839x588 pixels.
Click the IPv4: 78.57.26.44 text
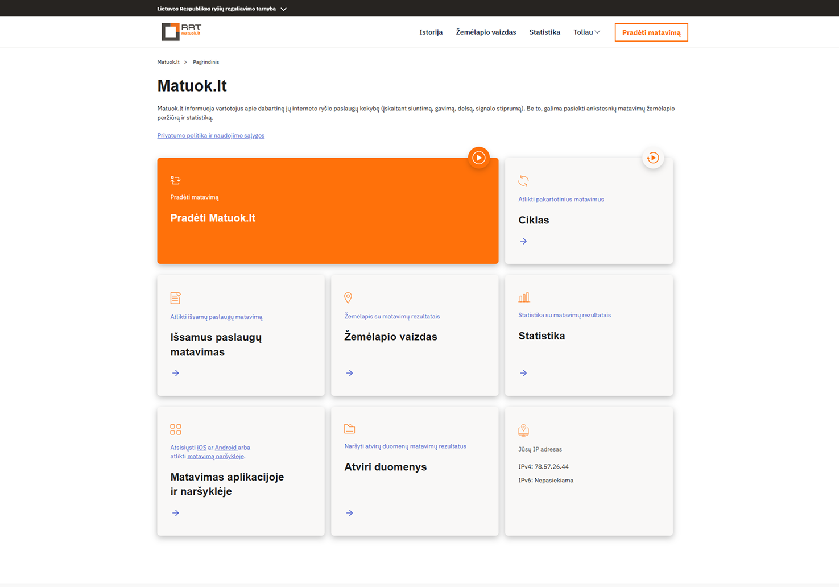(543, 467)
